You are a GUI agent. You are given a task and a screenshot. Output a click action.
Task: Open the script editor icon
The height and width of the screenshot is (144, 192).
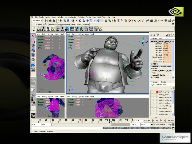pos(173,128)
